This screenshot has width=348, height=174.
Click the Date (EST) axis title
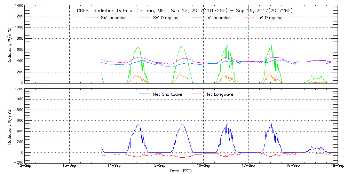tap(181, 171)
